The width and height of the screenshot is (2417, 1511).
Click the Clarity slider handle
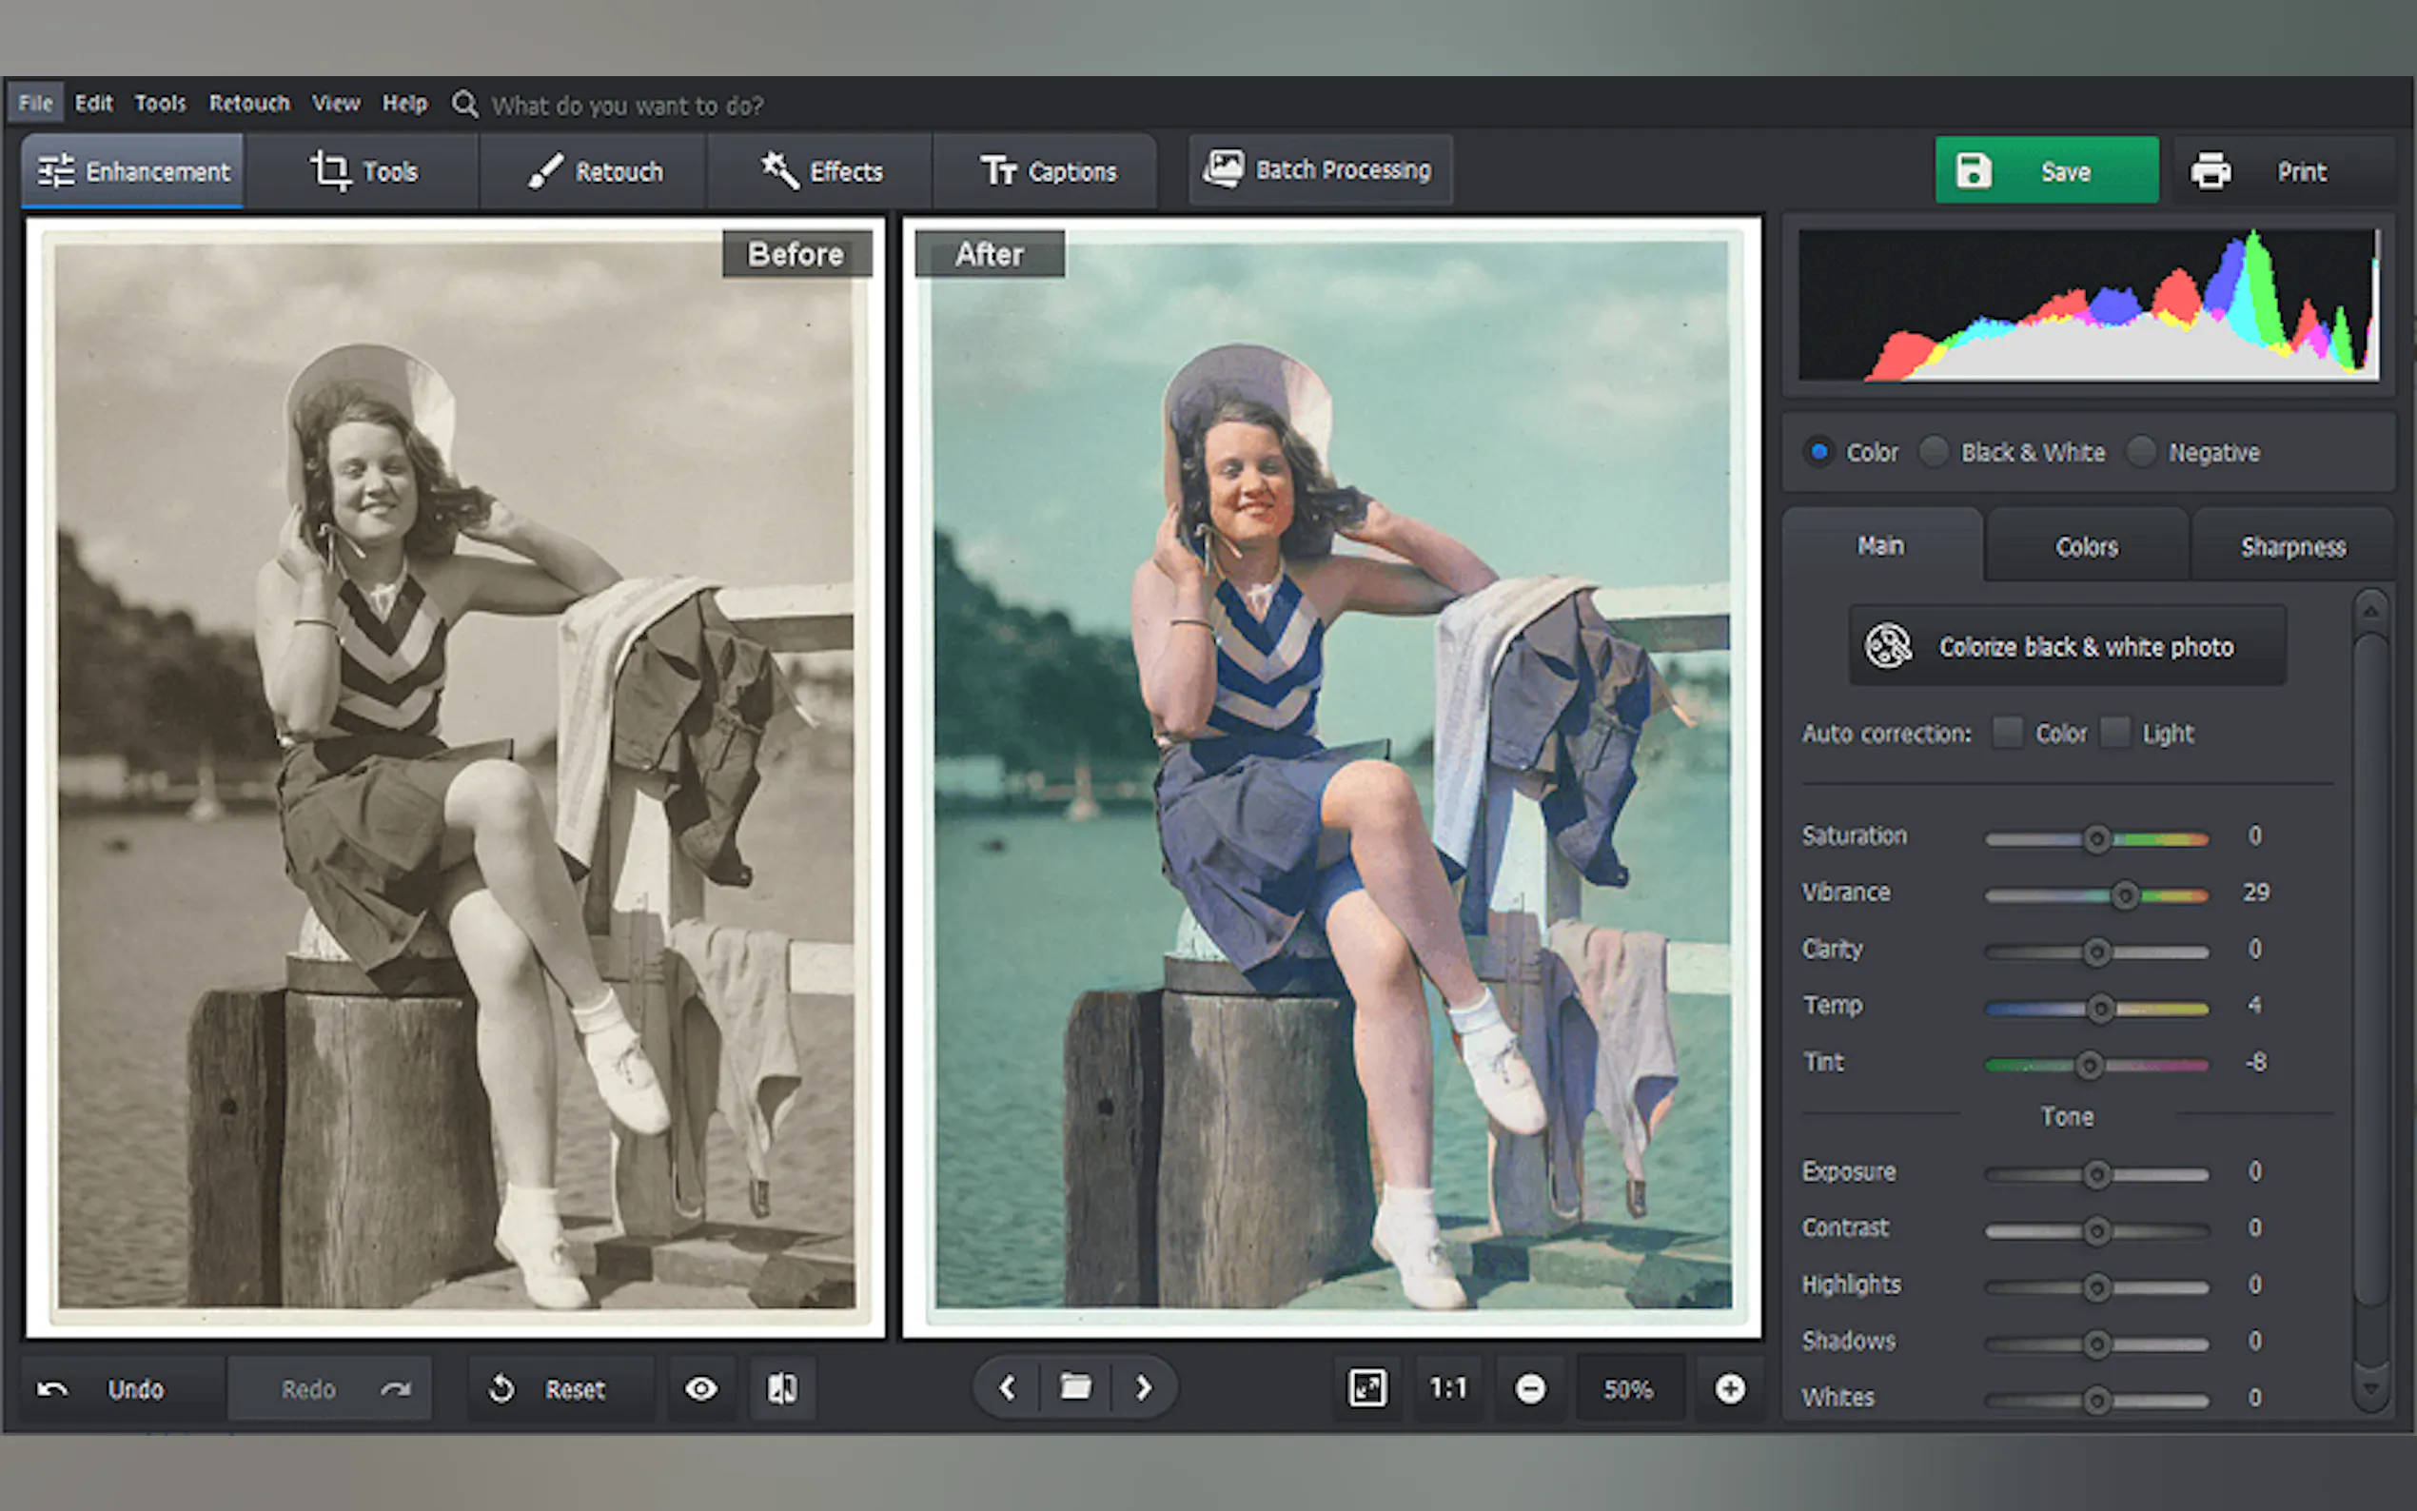click(x=2097, y=952)
